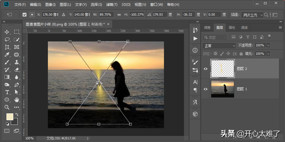Open the blend mode dropdown showing 正常
The width and height of the screenshot is (285, 142).
(x=219, y=45)
